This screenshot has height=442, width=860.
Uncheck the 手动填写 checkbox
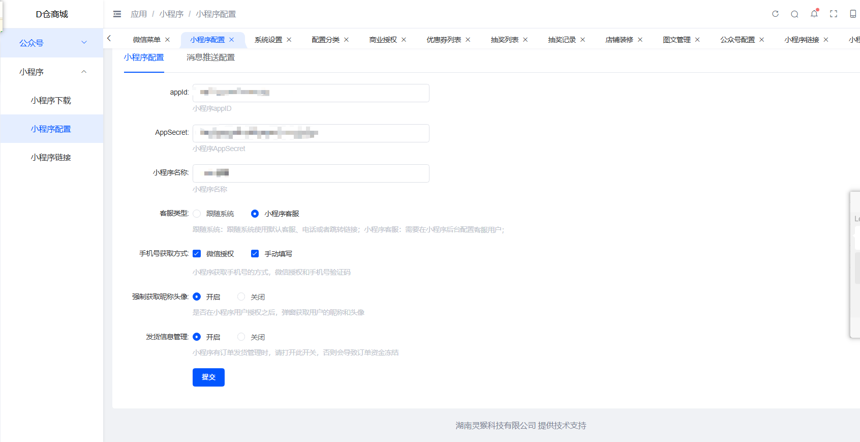point(255,254)
